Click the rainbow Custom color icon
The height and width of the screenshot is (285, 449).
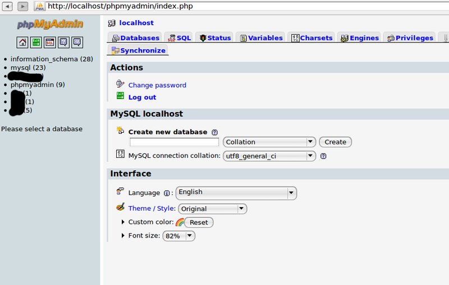point(180,222)
